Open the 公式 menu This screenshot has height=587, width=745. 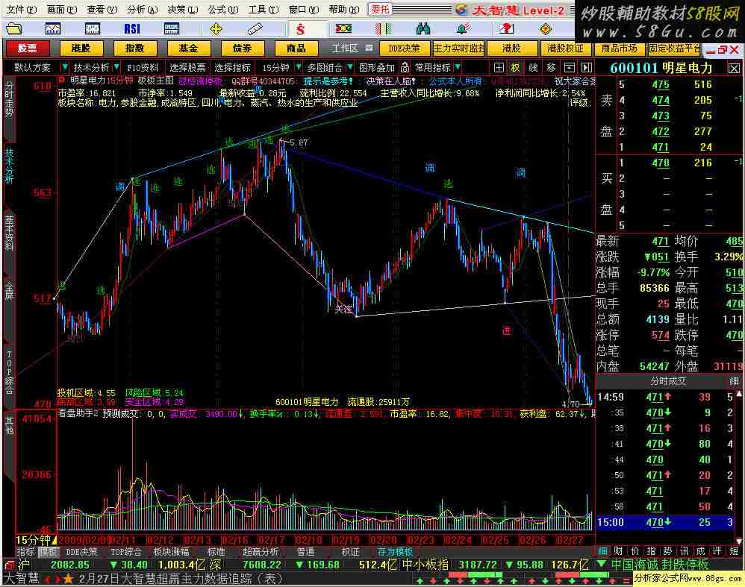tap(223, 9)
